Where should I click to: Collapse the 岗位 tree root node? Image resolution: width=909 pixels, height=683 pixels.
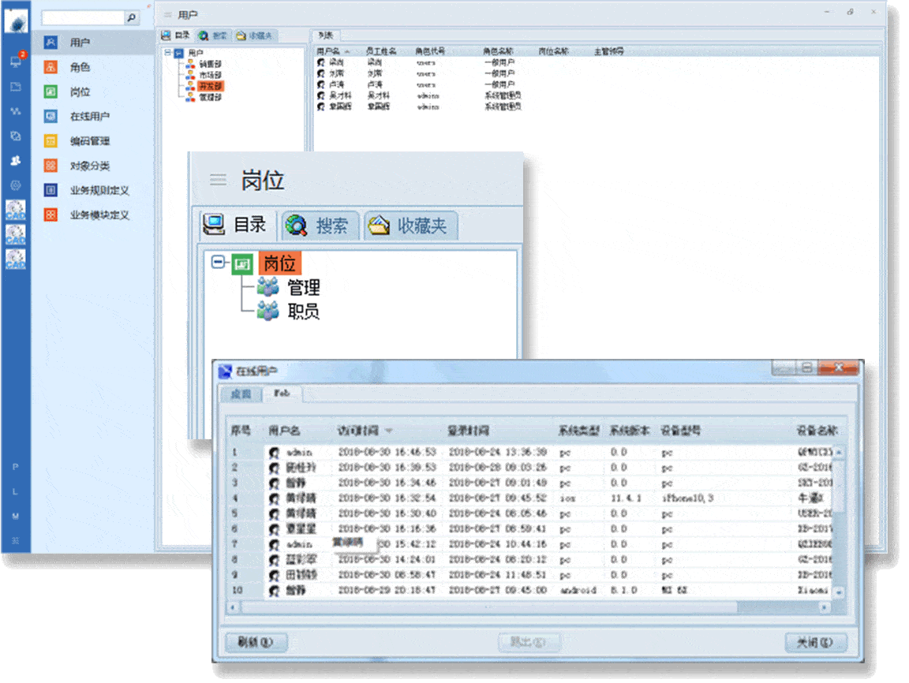(218, 262)
